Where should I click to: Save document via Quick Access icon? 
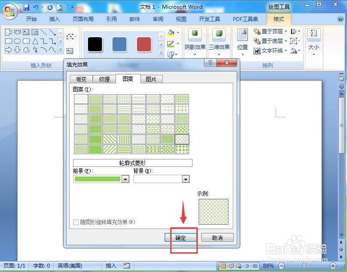coord(26,7)
